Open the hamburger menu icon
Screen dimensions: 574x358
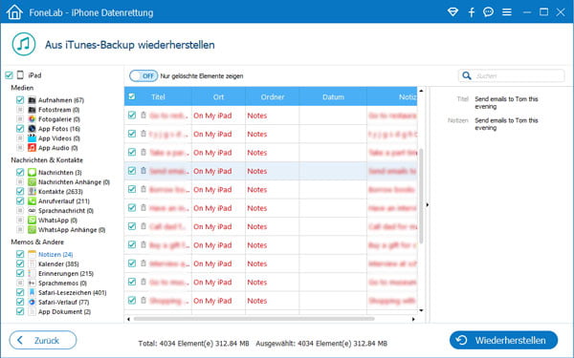[507, 12]
